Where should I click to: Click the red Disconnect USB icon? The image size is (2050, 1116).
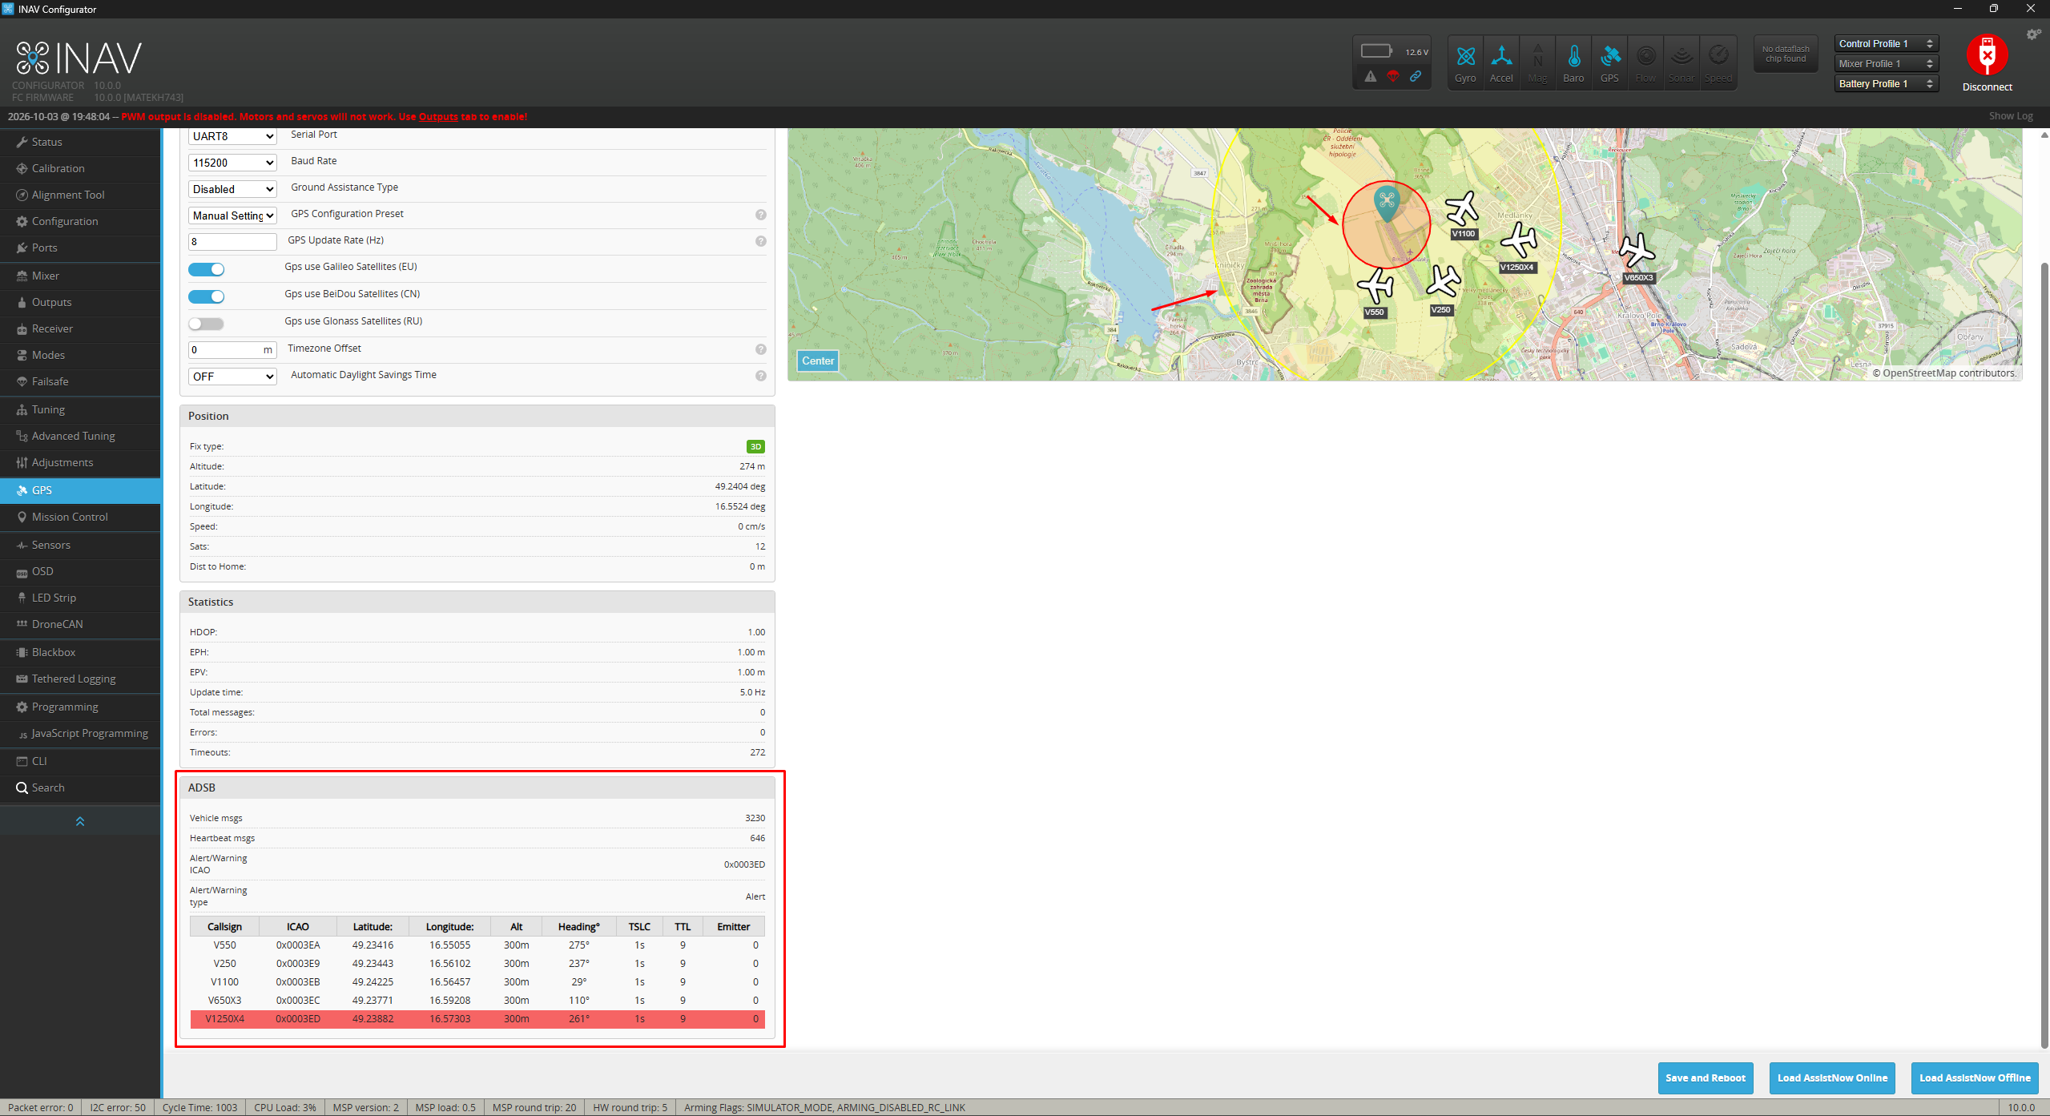pyautogui.click(x=1987, y=54)
